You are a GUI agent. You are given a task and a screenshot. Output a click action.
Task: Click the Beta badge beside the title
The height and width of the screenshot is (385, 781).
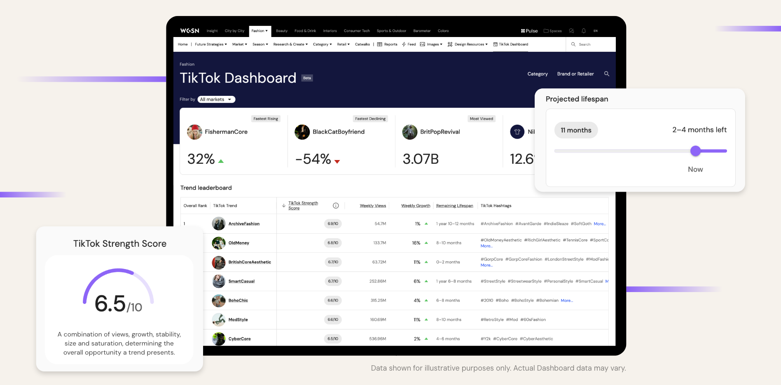(x=307, y=78)
